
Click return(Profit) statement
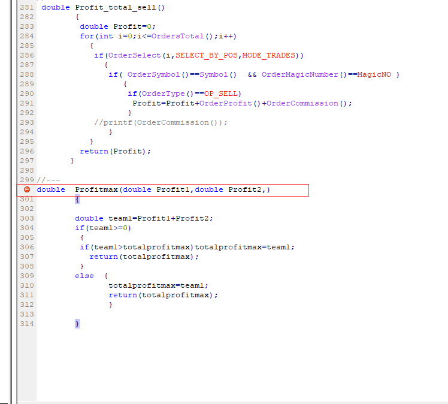pos(115,151)
